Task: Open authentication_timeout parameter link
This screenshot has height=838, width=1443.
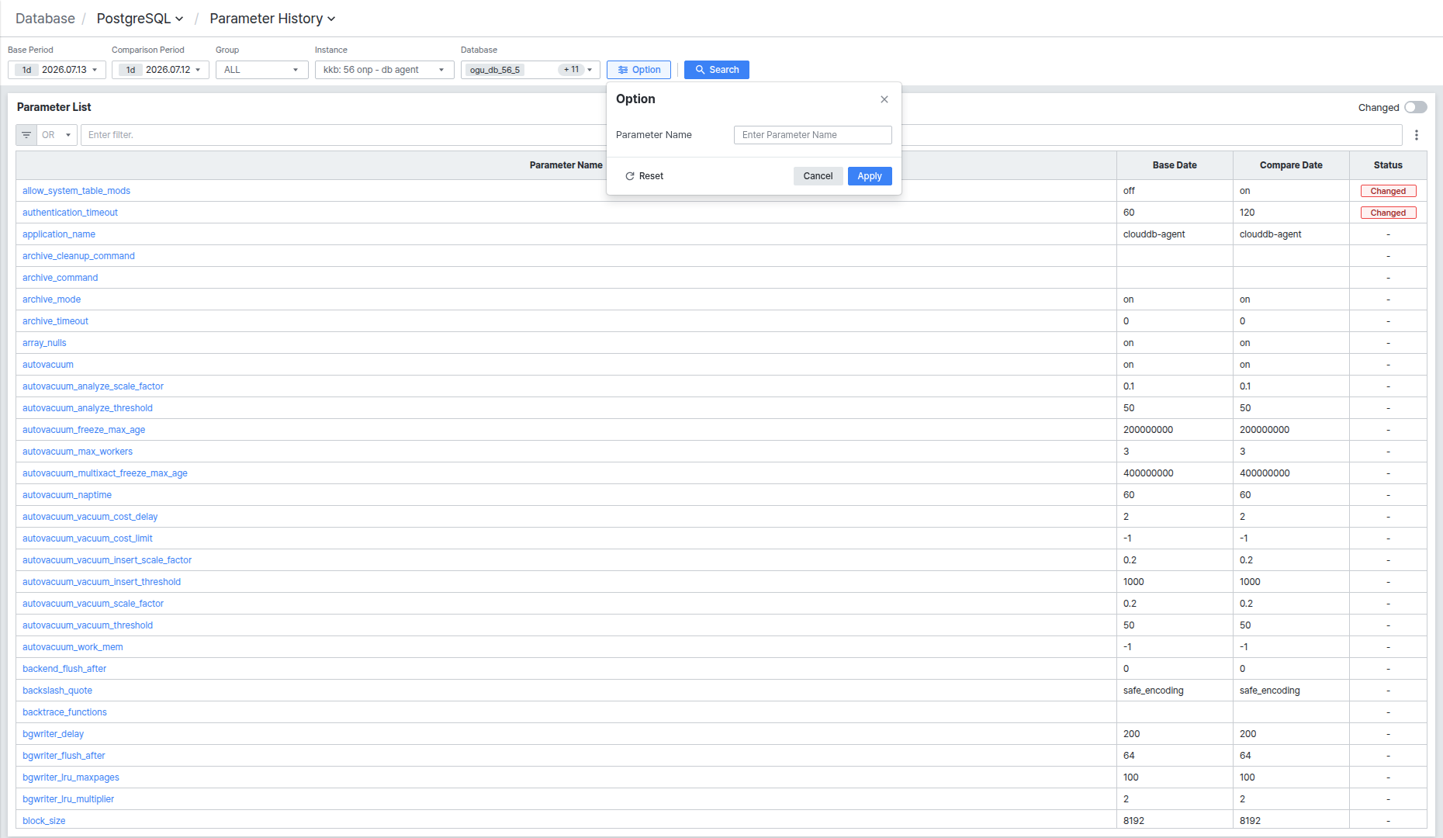Action: click(x=70, y=213)
